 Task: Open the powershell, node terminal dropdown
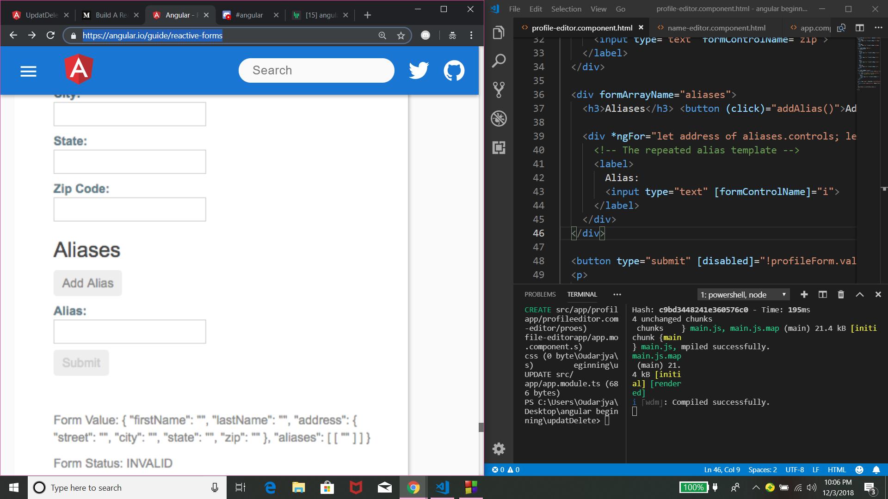(743, 294)
